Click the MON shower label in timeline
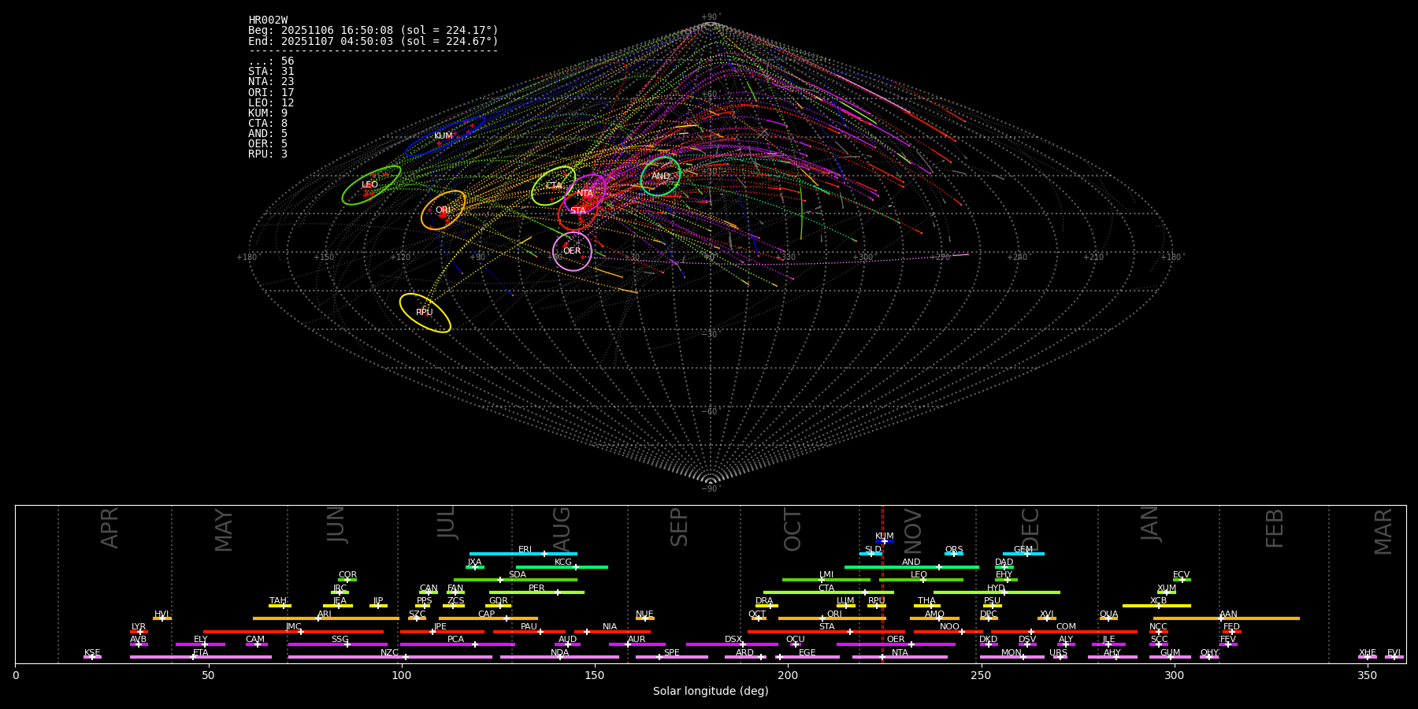Screen dimensions: 1418x709 click(1012, 653)
